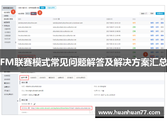Click the green 正常 status for www.aliyuntest.club
The image size is (167, 121).
click(134, 27)
